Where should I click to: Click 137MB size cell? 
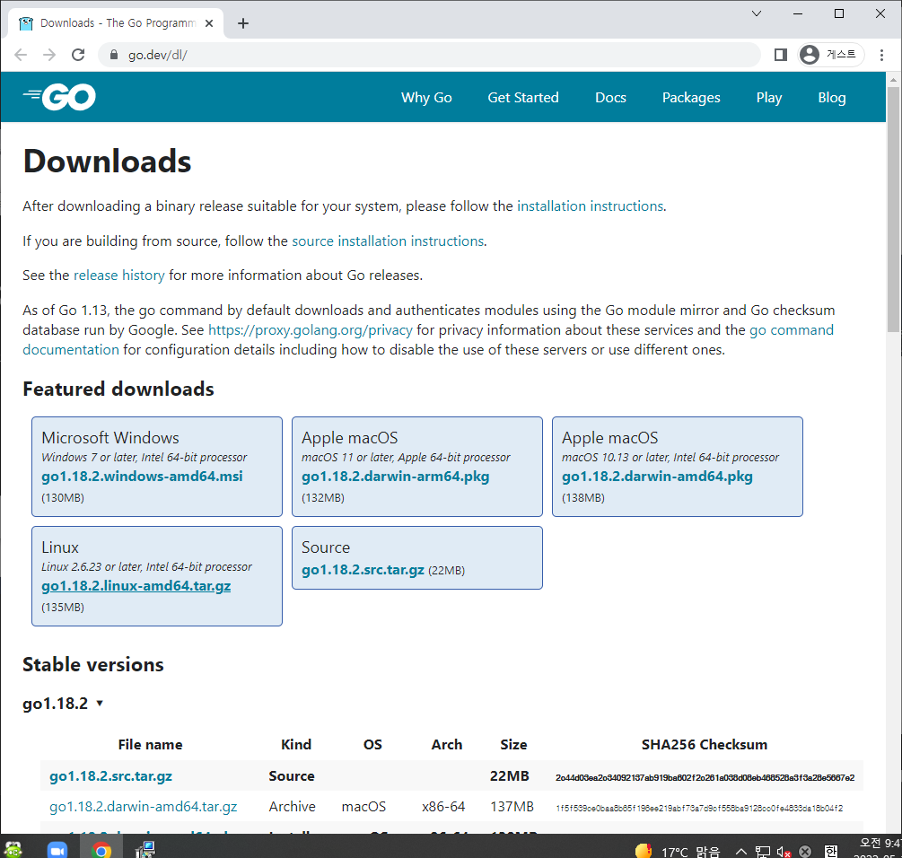pyautogui.click(x=512, y=806)
